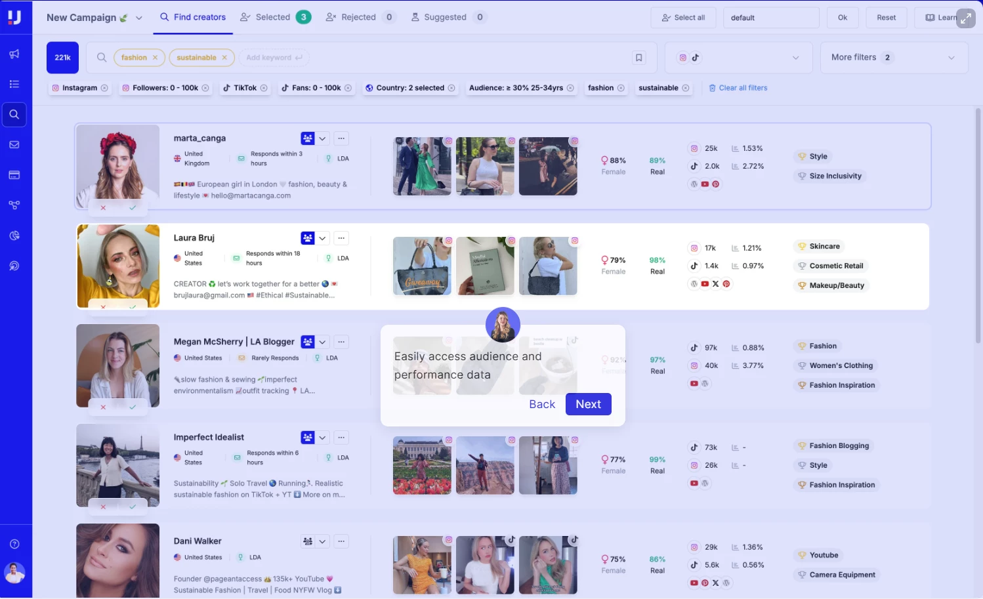Open Laura Bruj's Giveaway bag thumbnail

click(x=422, y=266)
